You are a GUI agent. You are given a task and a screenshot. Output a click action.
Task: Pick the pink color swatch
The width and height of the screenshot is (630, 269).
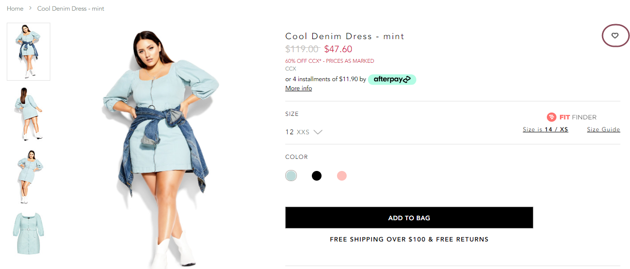(x=342, y=176)
